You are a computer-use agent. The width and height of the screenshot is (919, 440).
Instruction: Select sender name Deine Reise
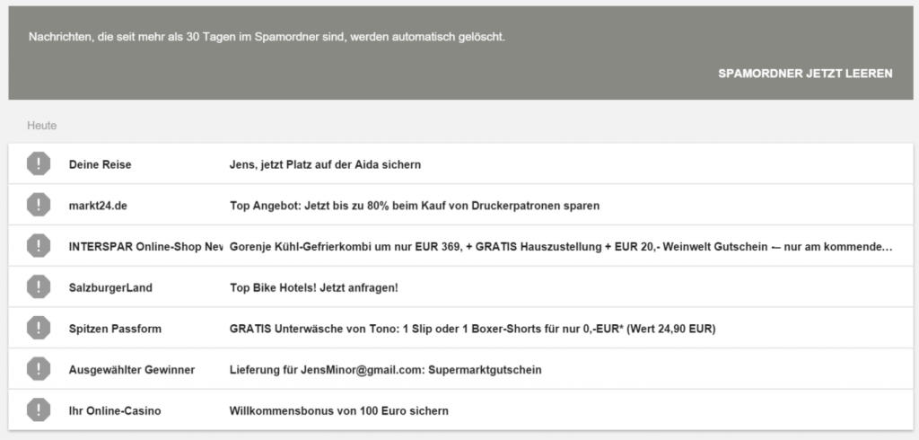pos(100,165)
